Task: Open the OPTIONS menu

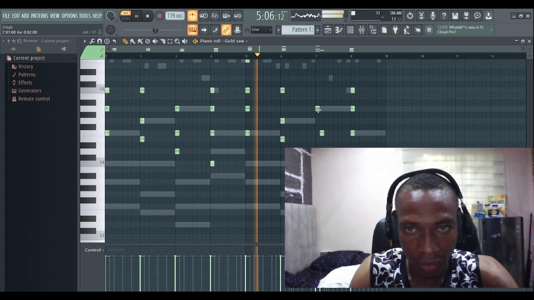Action: coord(70,16)
